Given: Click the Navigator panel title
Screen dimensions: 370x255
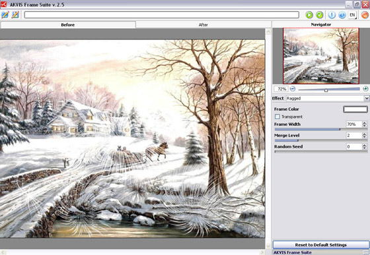Looking at the screenshot, I should [x=320, y=24].
